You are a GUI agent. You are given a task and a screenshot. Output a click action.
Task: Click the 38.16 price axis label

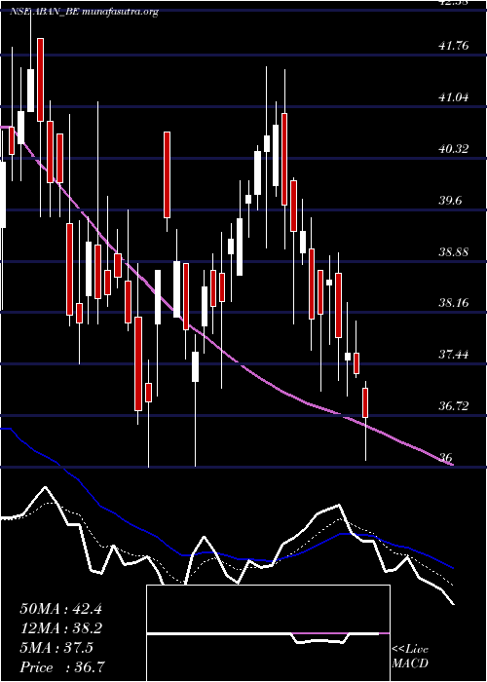(x=455, y=303)
